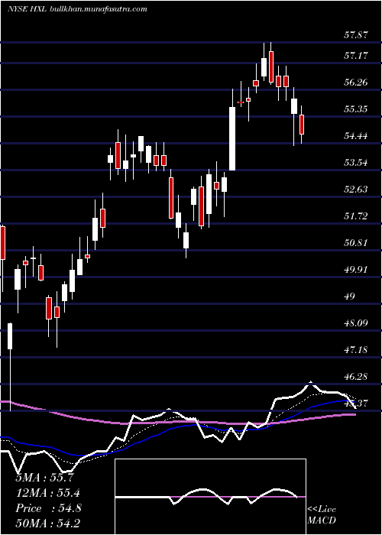
Task: Click the 47.18 price axis value
Action: [x=356, y=350]
